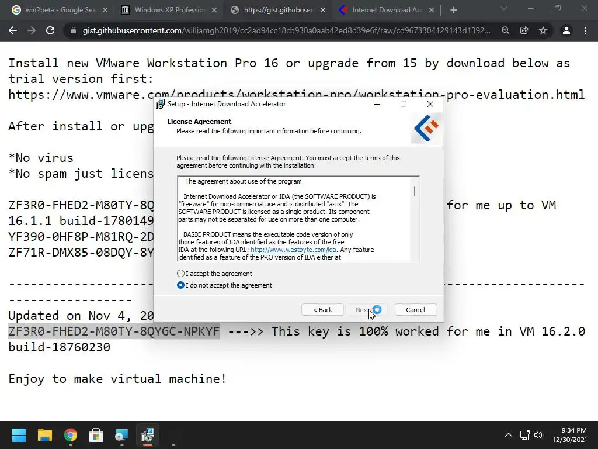Go forward in Chrome browser history
Image resolution: width=598 pixels, height=449 pixels.
pos(32,30)
